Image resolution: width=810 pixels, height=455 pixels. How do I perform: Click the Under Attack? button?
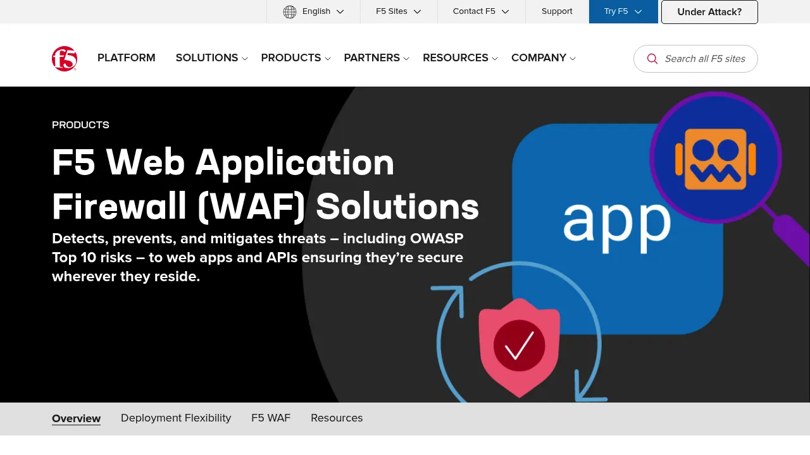(709, 12)
